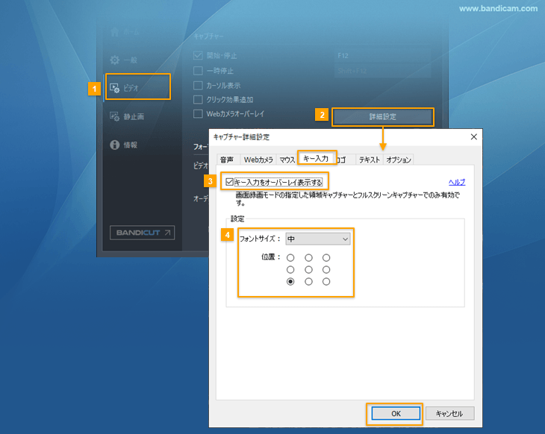This screenshot has height=434, width=545.
Task: Open the 情報 (Info) sidebar section
Action: click(x=124, y=145)
